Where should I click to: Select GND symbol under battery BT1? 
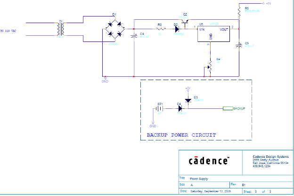click(153, 125)
